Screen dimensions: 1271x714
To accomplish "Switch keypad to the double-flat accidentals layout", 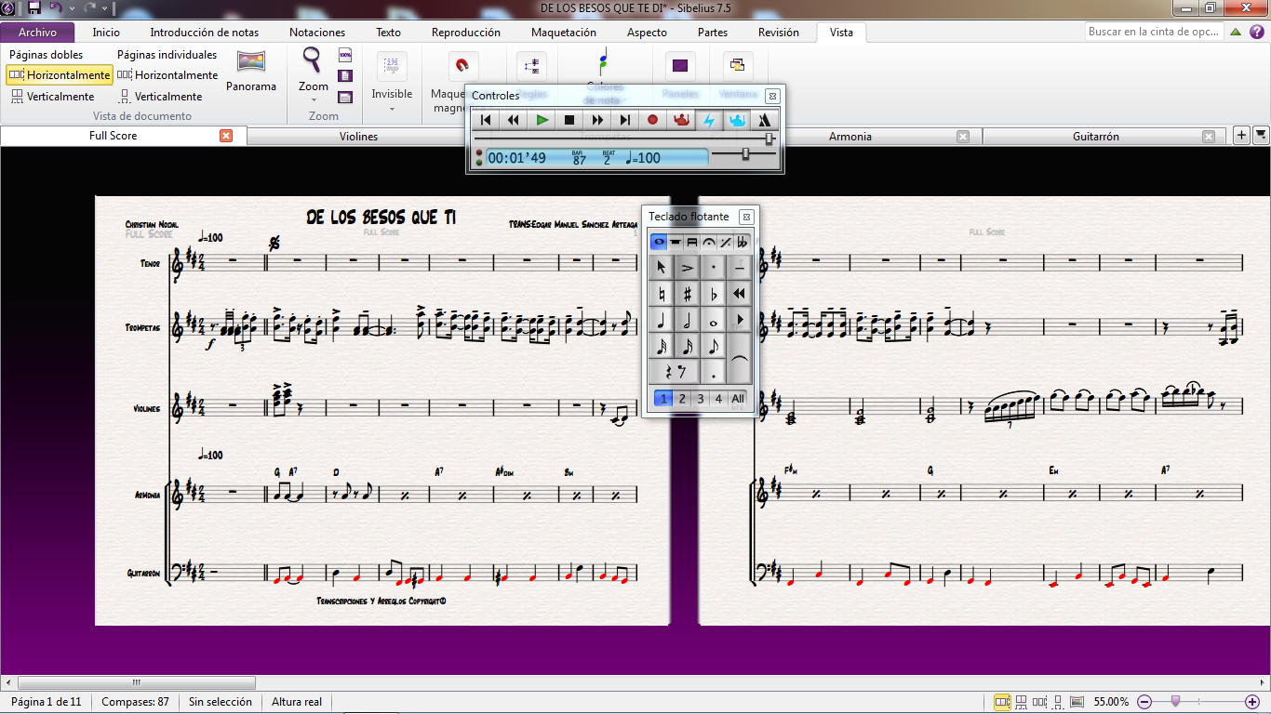I will pos(743,243).
